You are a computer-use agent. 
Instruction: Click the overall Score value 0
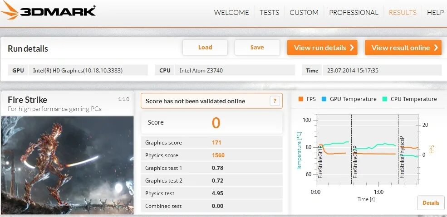[x=216, y=123]
